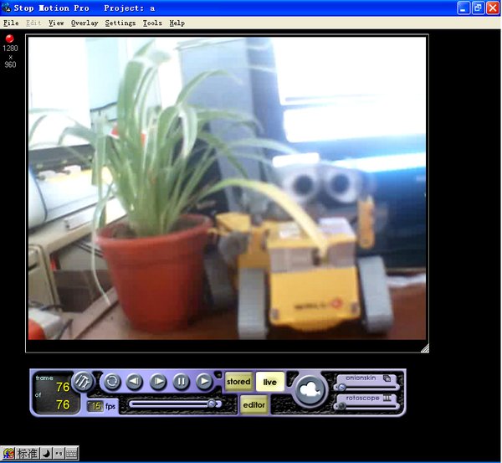Image resolution: width=502 pixels, height=463 pixels.
Task: Toggle the IME punctuation mode icon
Action: (x=59, y=454)
